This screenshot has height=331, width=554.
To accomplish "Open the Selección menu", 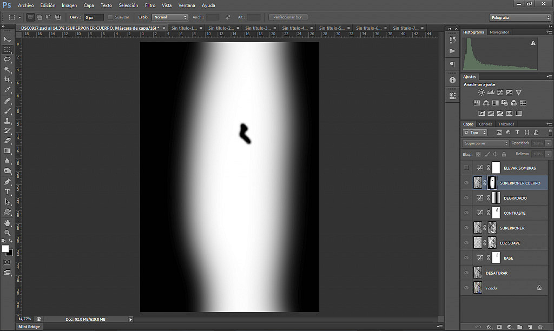I will coord(128,5).
